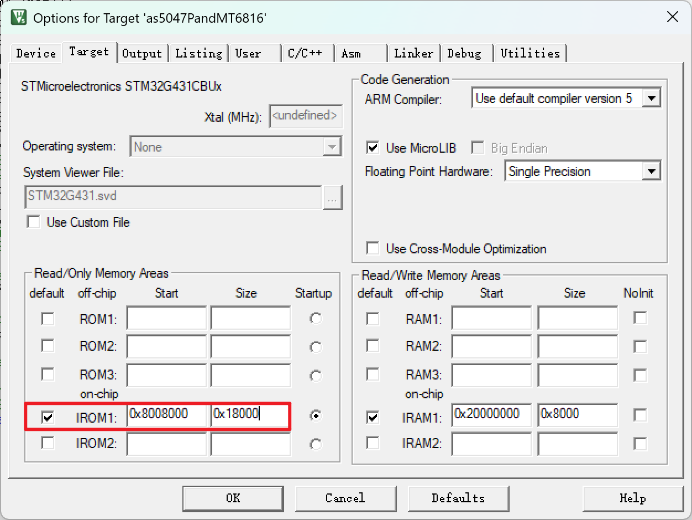Select ROM3 Startup radio button

(316, 376)
